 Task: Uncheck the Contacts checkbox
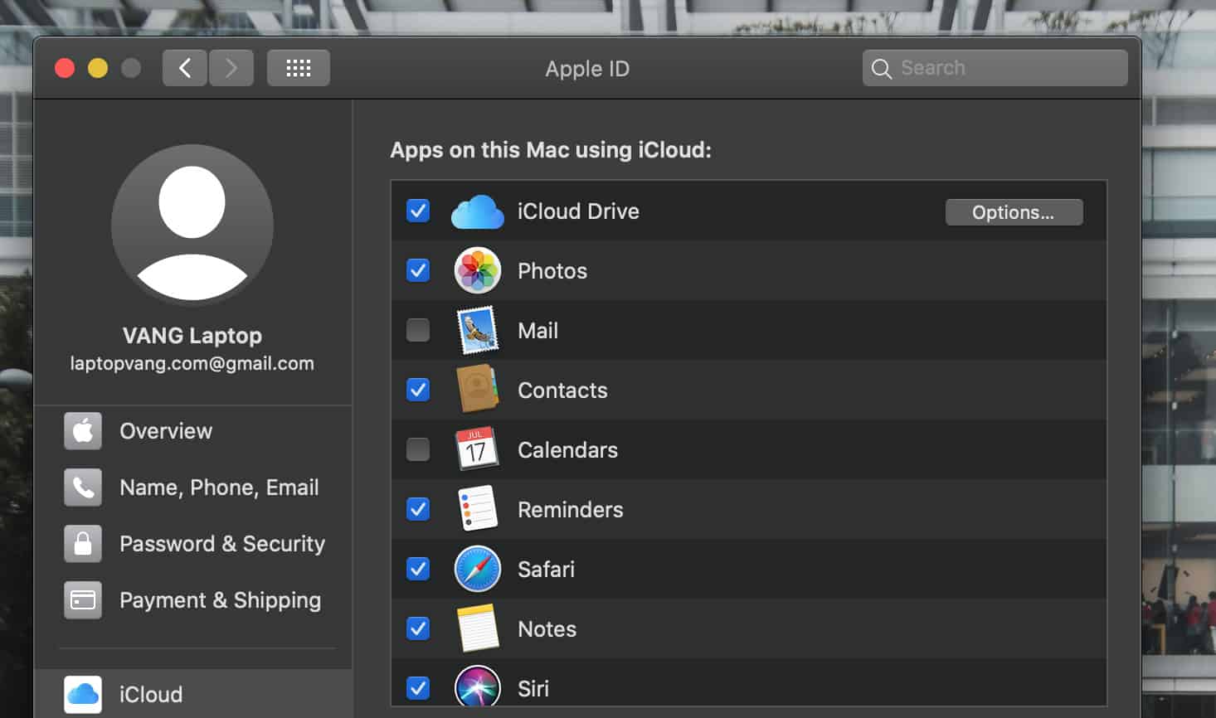[418, 390]
